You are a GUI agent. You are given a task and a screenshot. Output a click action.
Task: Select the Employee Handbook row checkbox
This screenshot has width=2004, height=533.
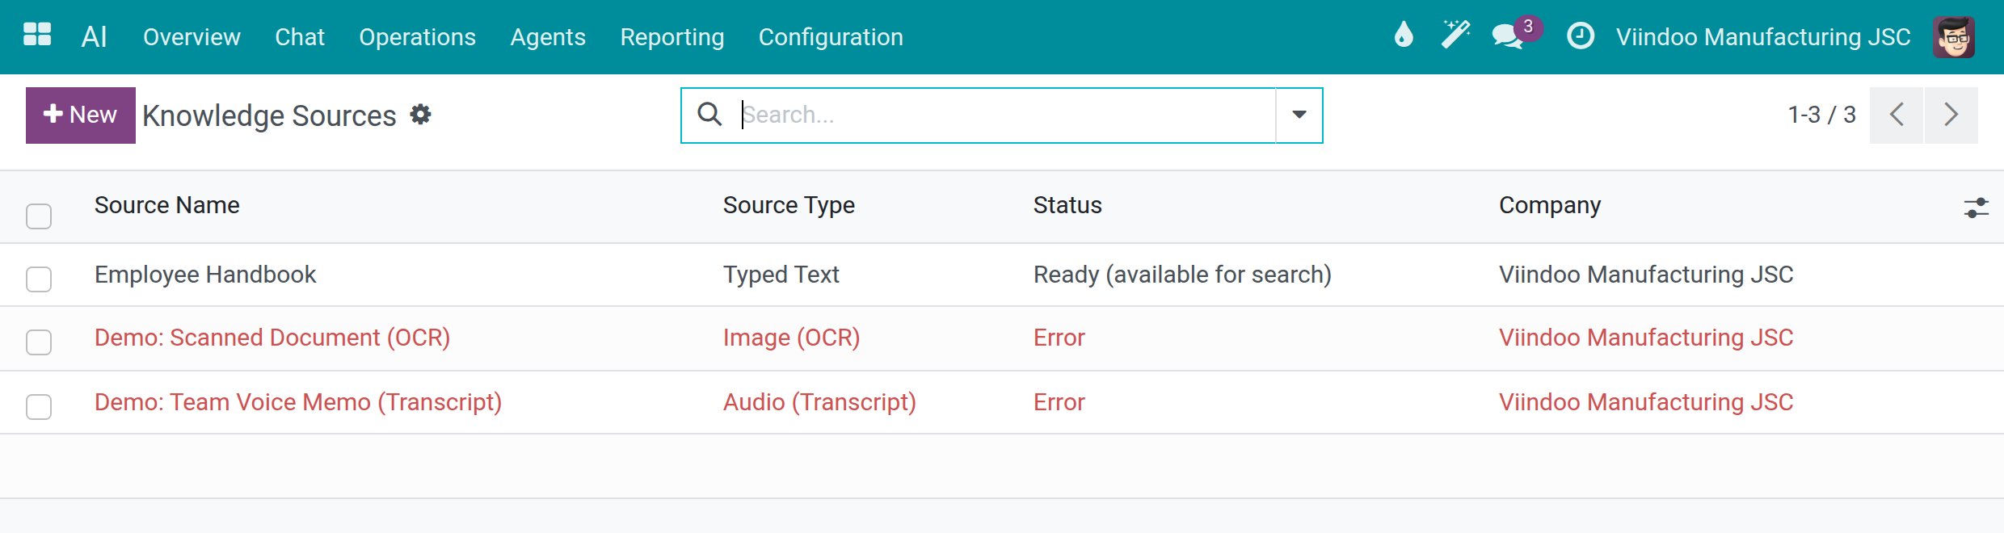[39, 279]
